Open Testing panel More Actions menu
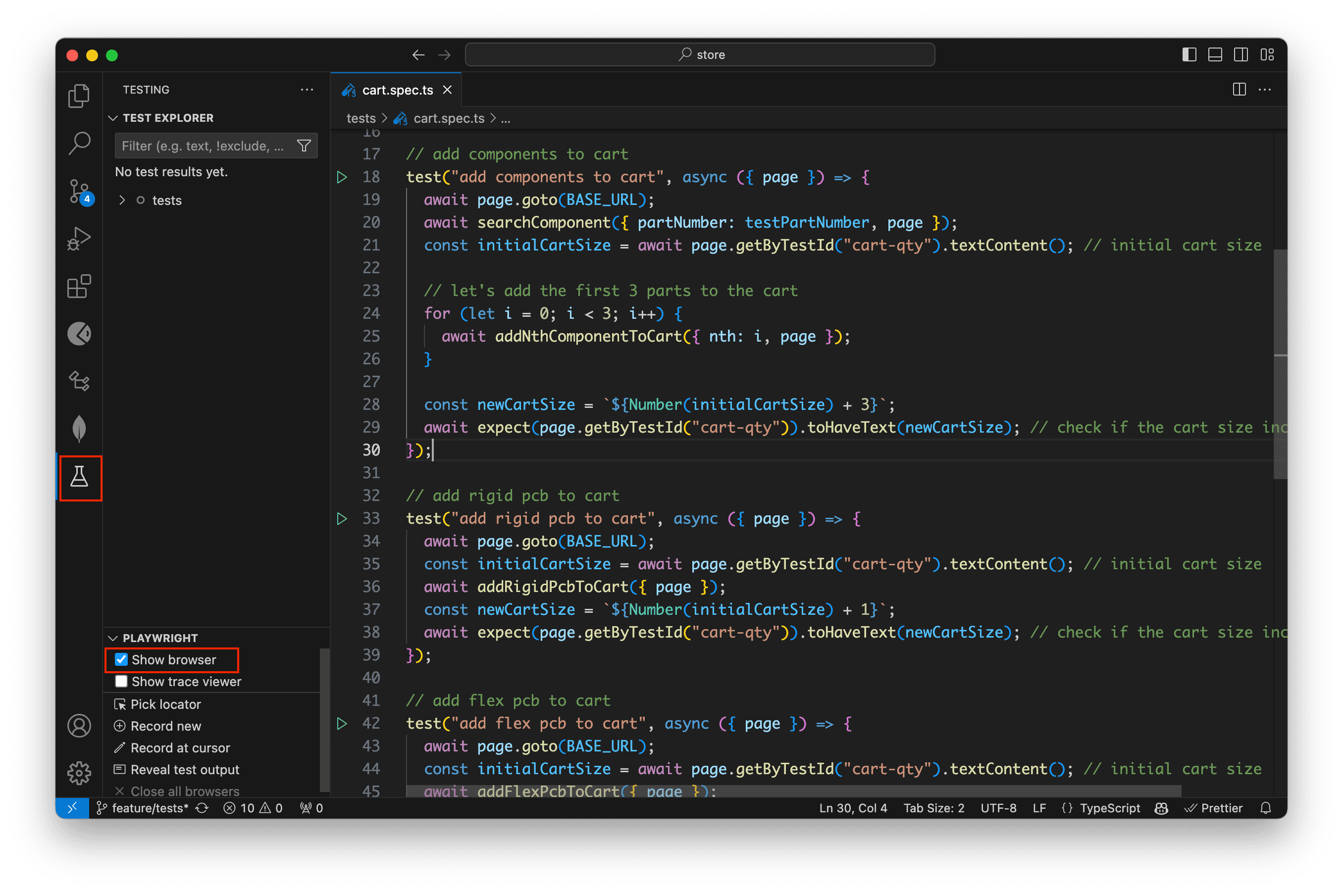Screen dimensions: 1343x892 [x=307, y=89]
